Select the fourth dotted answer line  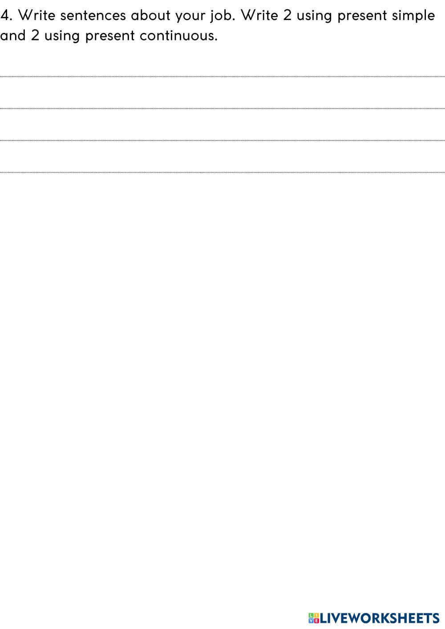pyautogui.click(x=222, y=172)
